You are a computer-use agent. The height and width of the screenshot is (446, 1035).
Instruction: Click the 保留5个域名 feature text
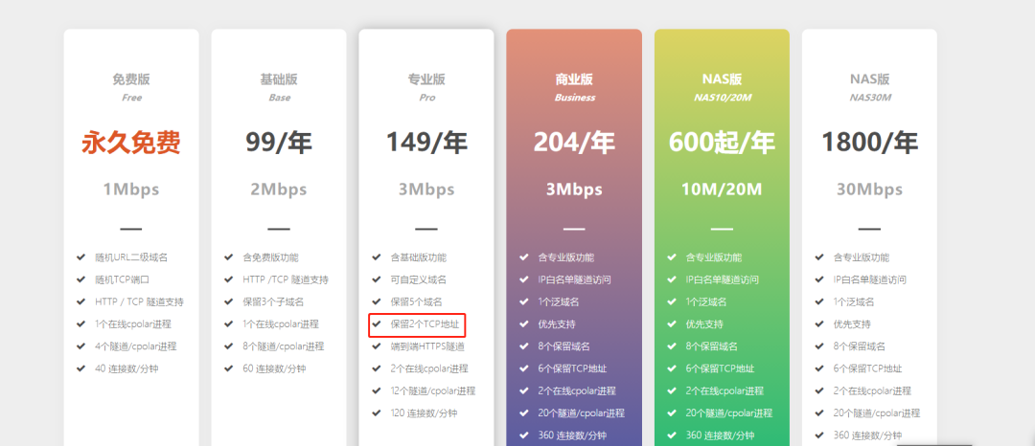(416, 301)
